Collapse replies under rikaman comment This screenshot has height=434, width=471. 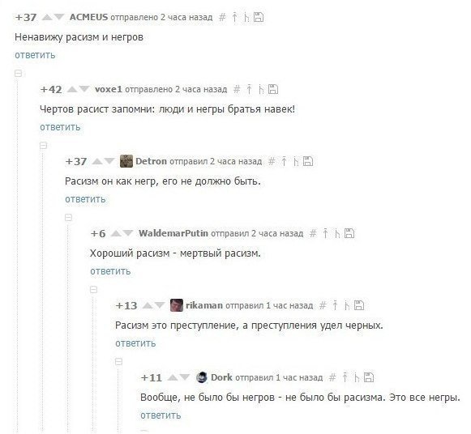click(x=118, y=361)
